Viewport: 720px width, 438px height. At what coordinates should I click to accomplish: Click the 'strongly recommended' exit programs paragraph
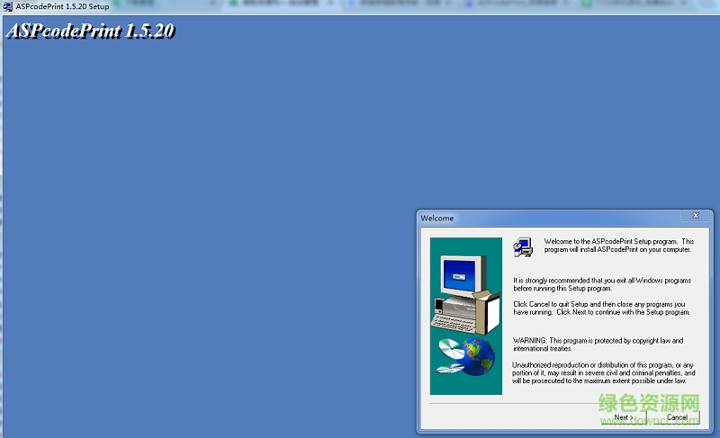pyautogui.click(x=601, y=284)
